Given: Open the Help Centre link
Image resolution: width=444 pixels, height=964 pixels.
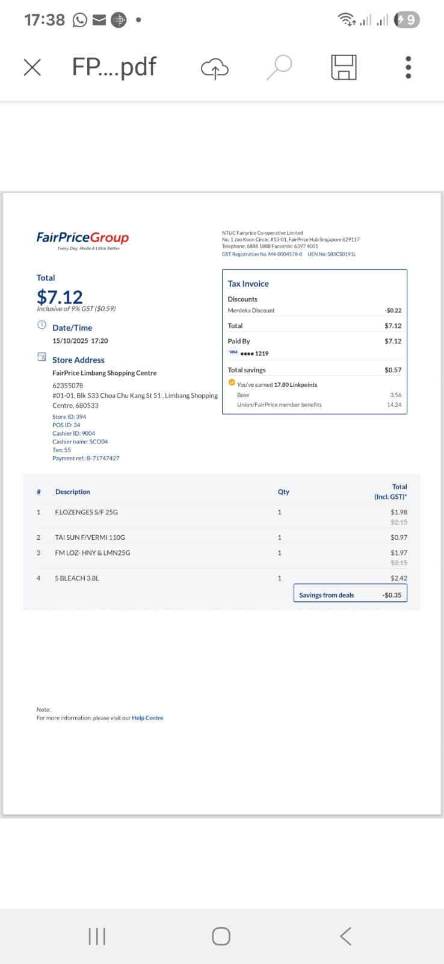Looking at the screenshot, I should click(x=147, y=718).
